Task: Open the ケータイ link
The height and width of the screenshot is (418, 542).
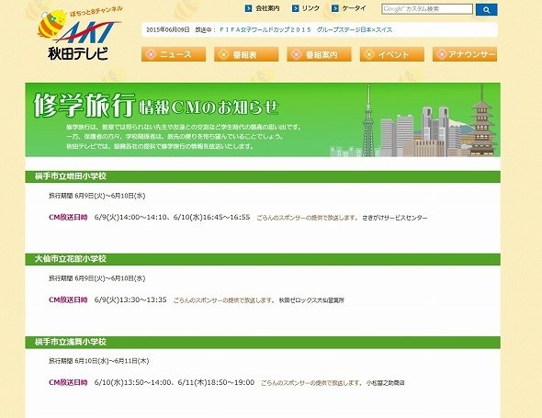Action: (x=354, y=8)
